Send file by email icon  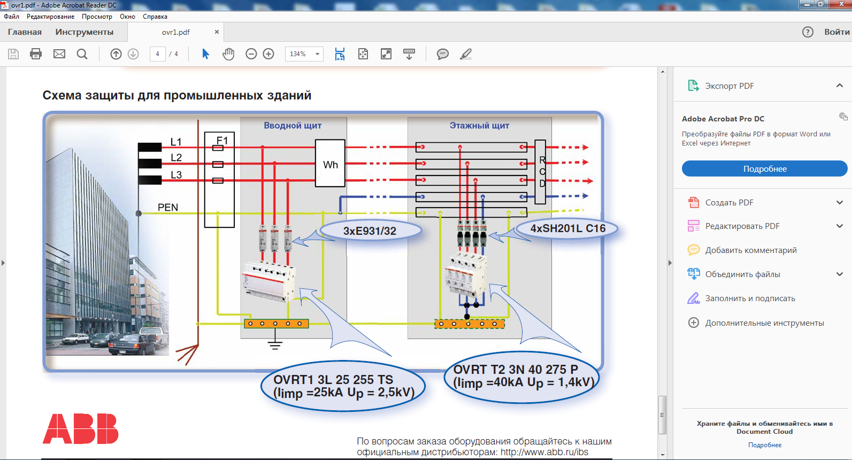59,54
